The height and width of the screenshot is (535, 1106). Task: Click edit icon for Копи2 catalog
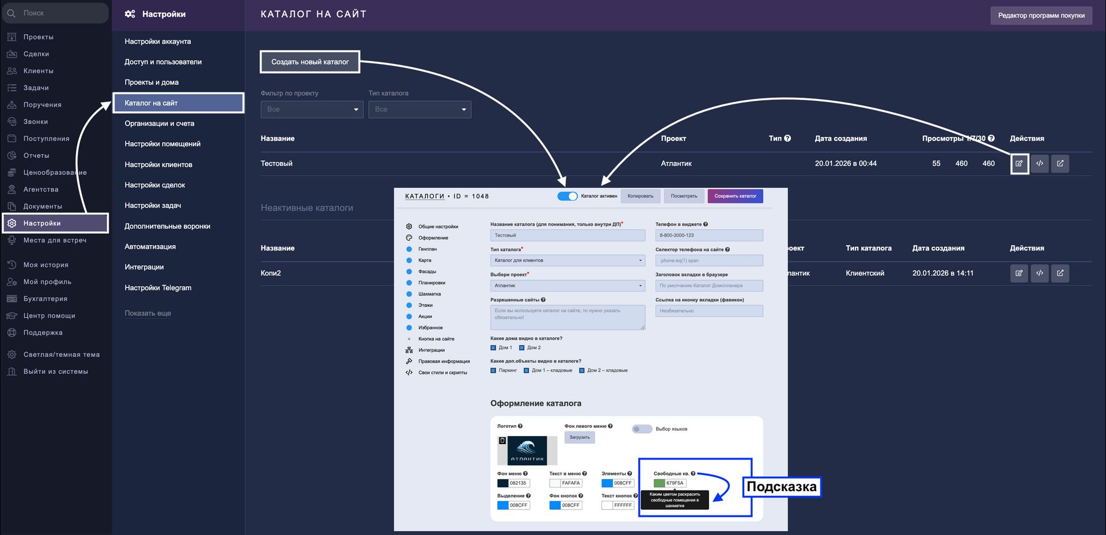click(1018, 273)
